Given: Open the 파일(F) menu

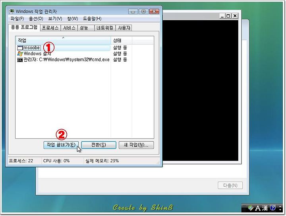Looking at the screenshot, I should coord(17,19).
